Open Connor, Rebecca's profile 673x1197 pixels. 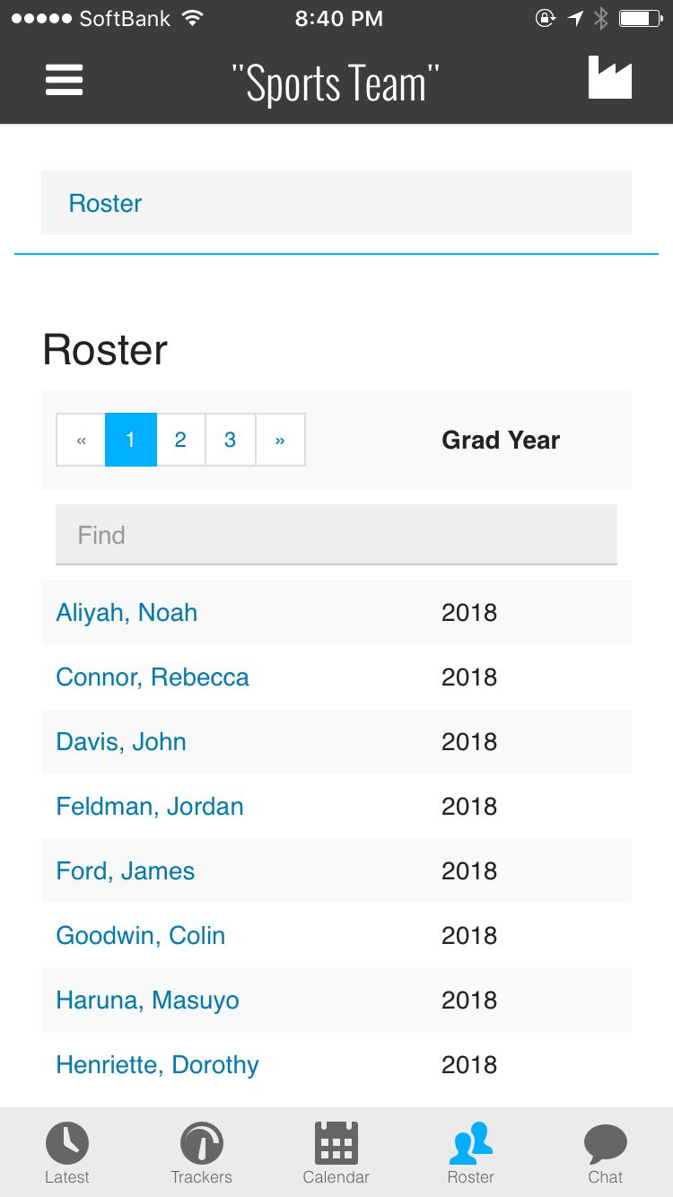(x=153, y=677)
